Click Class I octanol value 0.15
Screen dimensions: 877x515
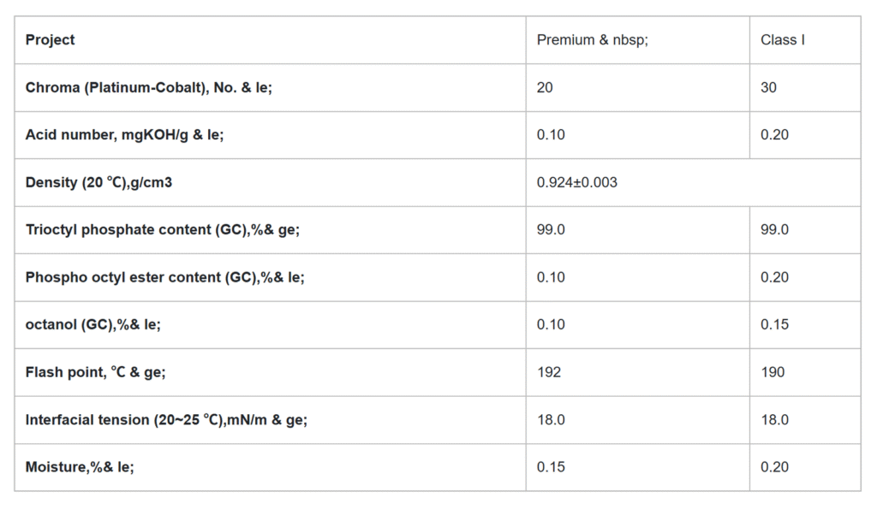774,325
